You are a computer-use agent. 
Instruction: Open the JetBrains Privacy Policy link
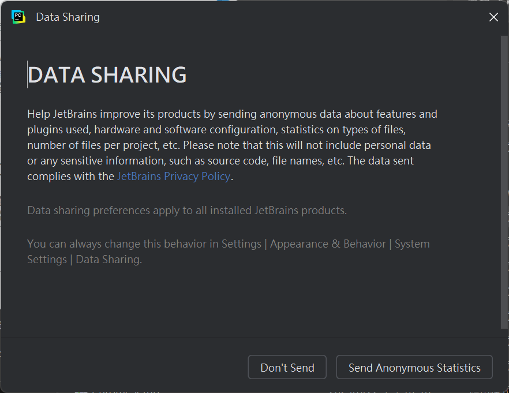click(x=174, y=176)
